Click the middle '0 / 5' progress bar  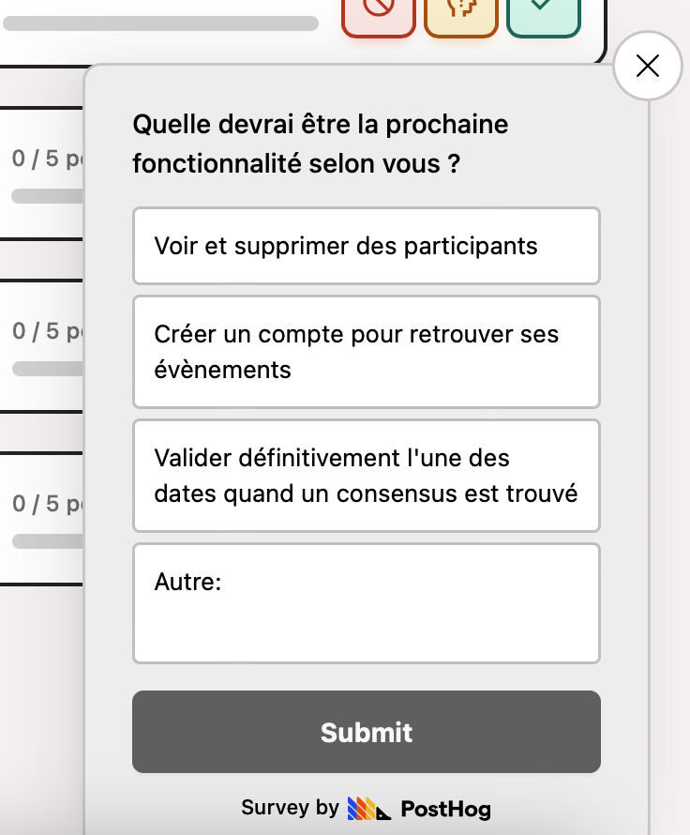45,369
